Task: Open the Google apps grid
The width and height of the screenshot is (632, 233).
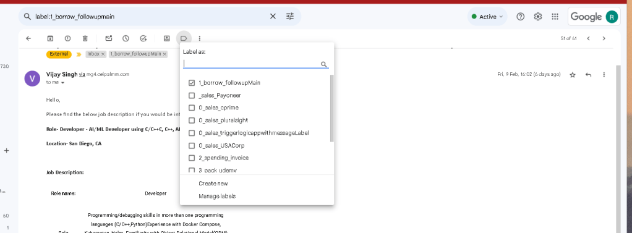Action: click(x=555, y=17)
